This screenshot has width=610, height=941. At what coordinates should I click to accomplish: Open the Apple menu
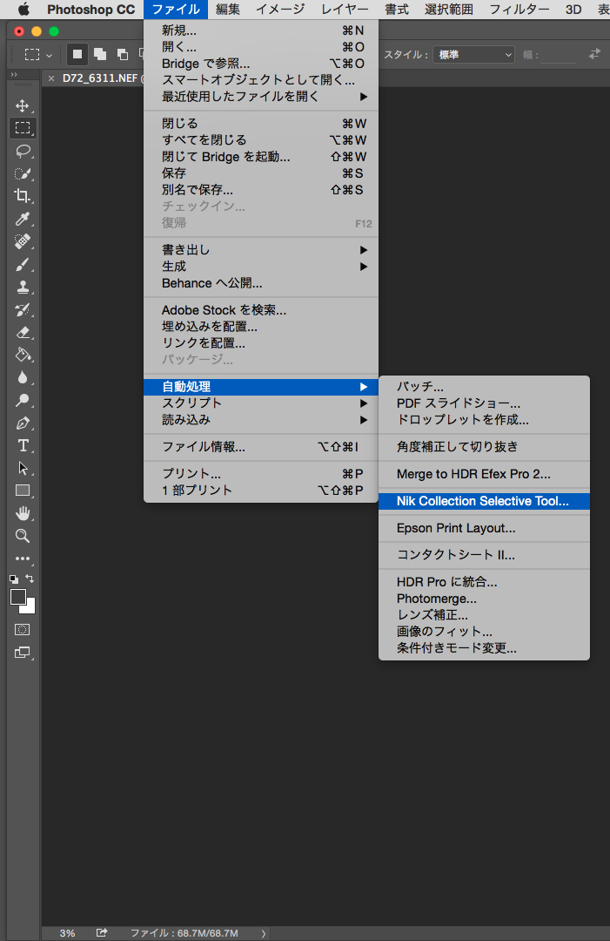(x=24, y=9)
